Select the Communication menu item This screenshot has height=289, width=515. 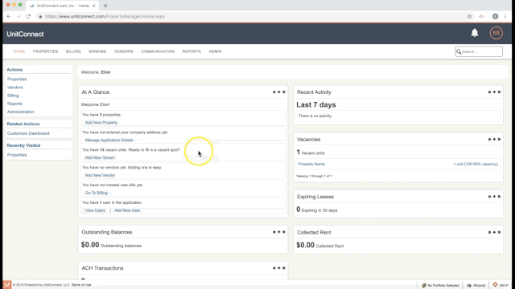(x=158, y=51)
